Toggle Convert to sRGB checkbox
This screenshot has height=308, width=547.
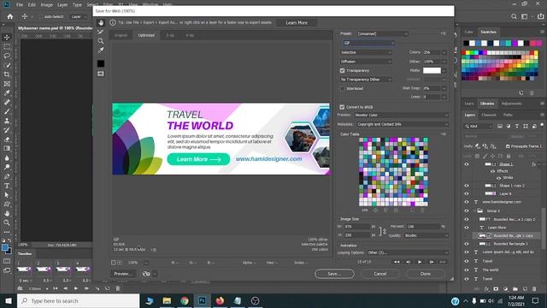342,107
